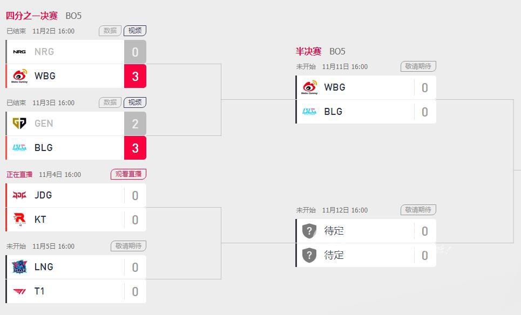The width and height of the screenshot is (521, 315).
Task: Click the WBG logo in the semifinal
Action: (309, 87)
